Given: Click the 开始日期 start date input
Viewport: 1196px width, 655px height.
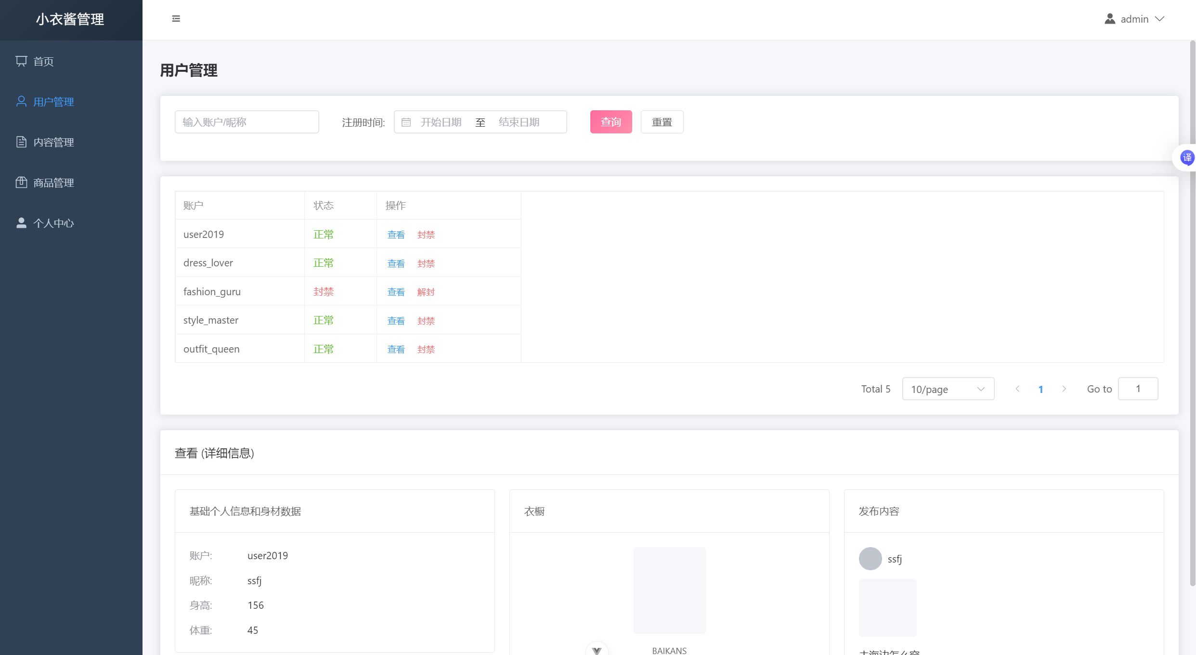Looking at the screenshot, I should [441, 122].
